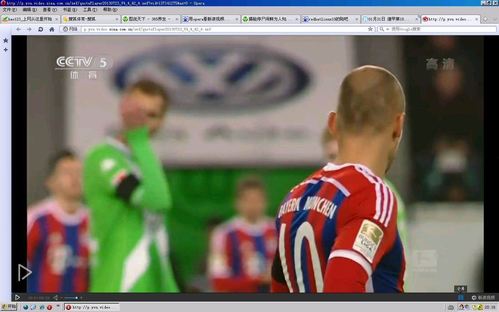Close the active sina video tab

click(476, 19)
